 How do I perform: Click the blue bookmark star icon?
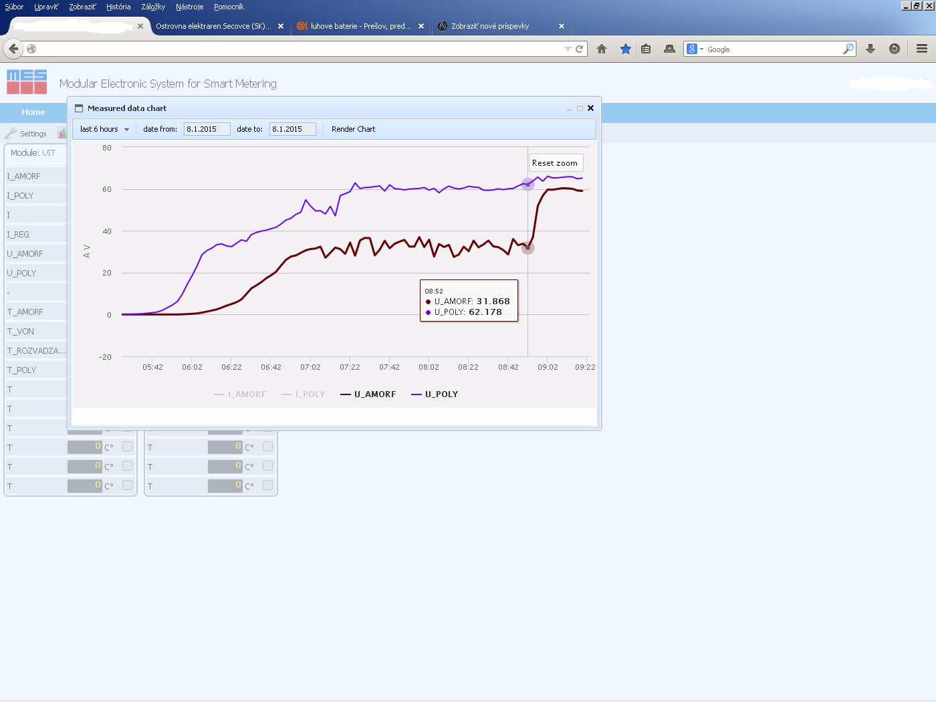coord(625,49)
